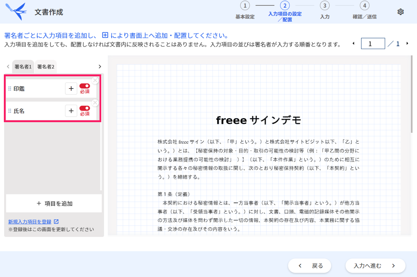This screenshot has width=417, height=277.
Task: Click 第１条（定義） heading in document
Action: coord(174,194)
